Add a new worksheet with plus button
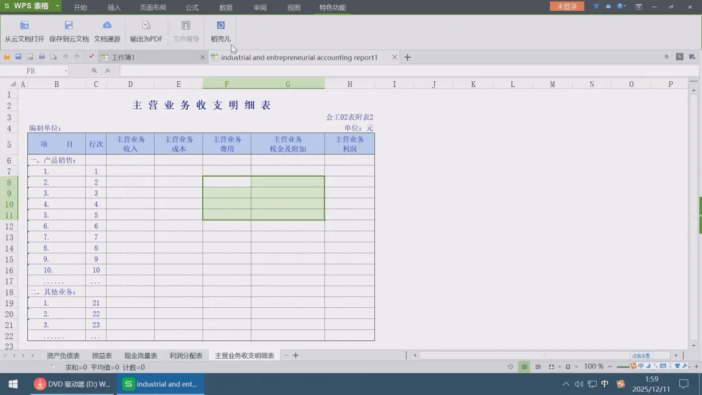Screen dimensions: 702x395 [296, 355]
